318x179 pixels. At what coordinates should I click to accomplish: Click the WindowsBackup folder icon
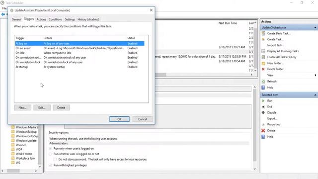point(13,132)
